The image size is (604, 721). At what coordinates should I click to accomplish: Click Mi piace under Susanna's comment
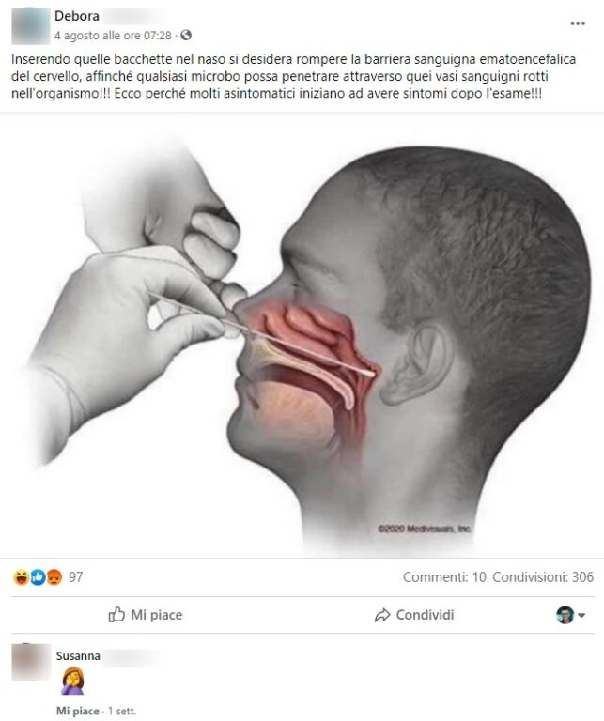pos(77,711)
